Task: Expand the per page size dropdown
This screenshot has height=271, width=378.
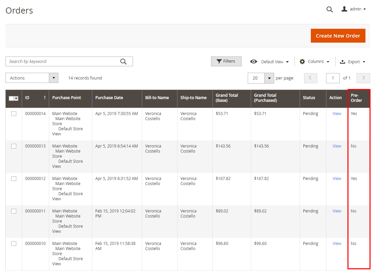Action: (269, 78)
